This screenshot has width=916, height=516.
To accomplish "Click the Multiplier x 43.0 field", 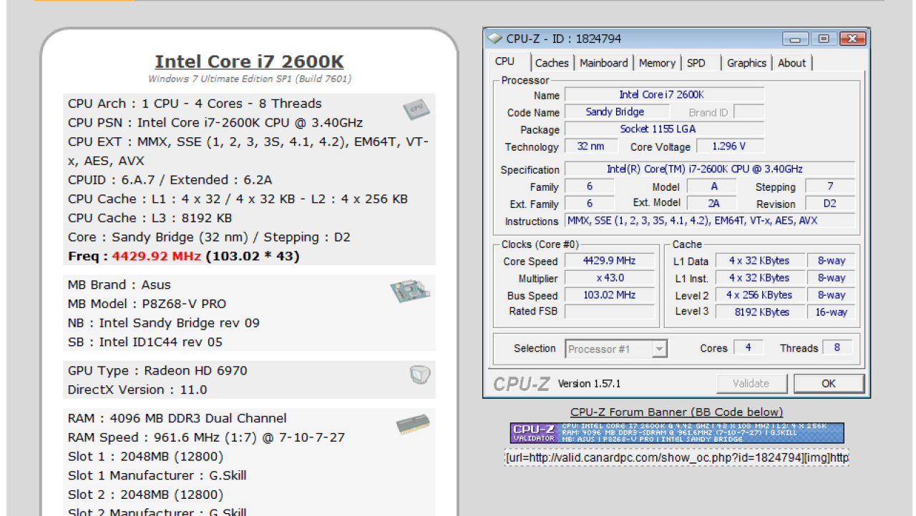I will tap(609, 278).
